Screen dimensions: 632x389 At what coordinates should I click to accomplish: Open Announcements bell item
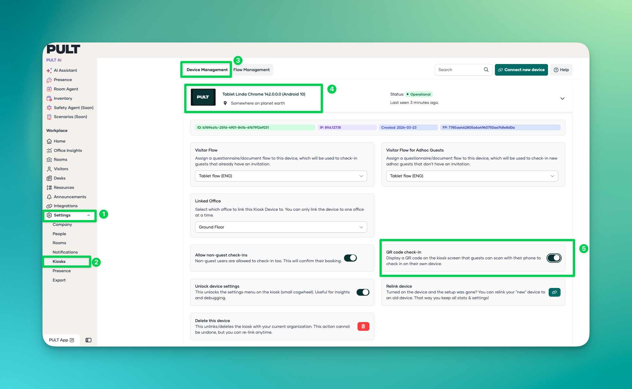pyautogui.click(x=70, y=197)
